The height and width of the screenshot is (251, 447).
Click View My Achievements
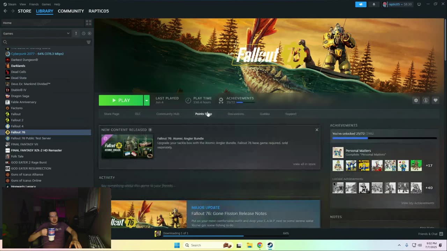418,203
